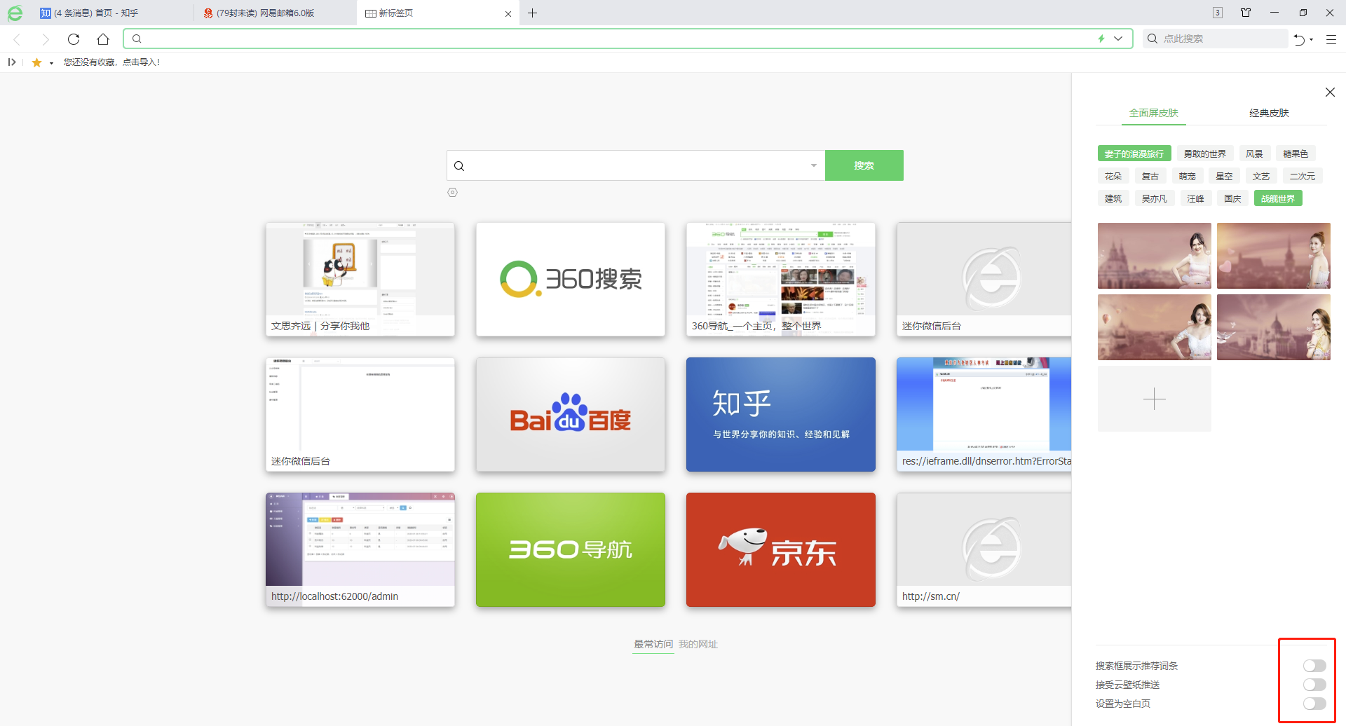This screenshot has height=726, width=1346.
Task: Click the add custom skin plus tile
Action: 1155,399
